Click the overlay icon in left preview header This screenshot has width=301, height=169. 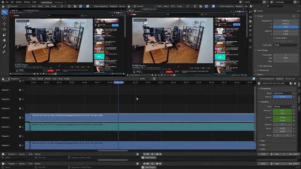[88, 6]
